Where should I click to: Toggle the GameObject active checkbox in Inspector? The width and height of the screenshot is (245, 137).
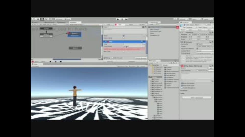(x=184, y=25)
